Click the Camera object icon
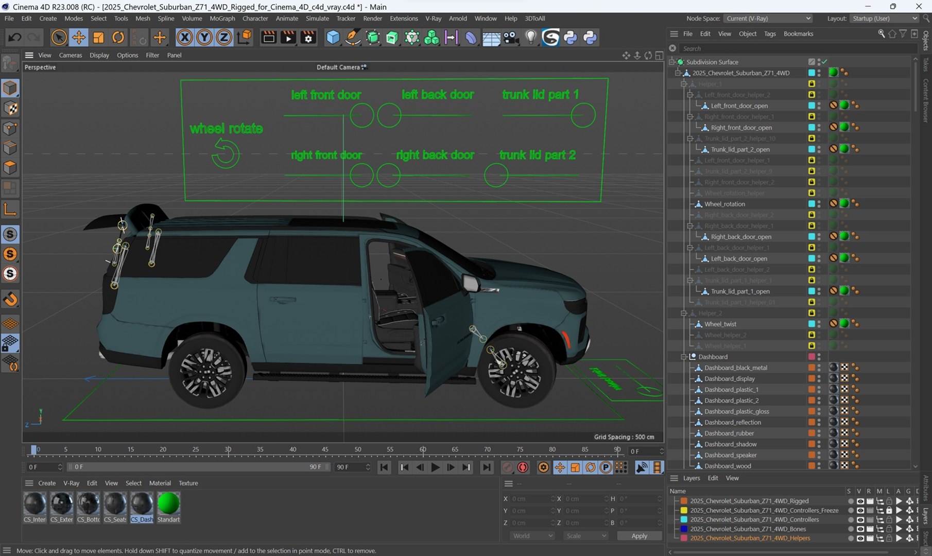This screenshot has width=932, height=556. [x=511, y=37]
